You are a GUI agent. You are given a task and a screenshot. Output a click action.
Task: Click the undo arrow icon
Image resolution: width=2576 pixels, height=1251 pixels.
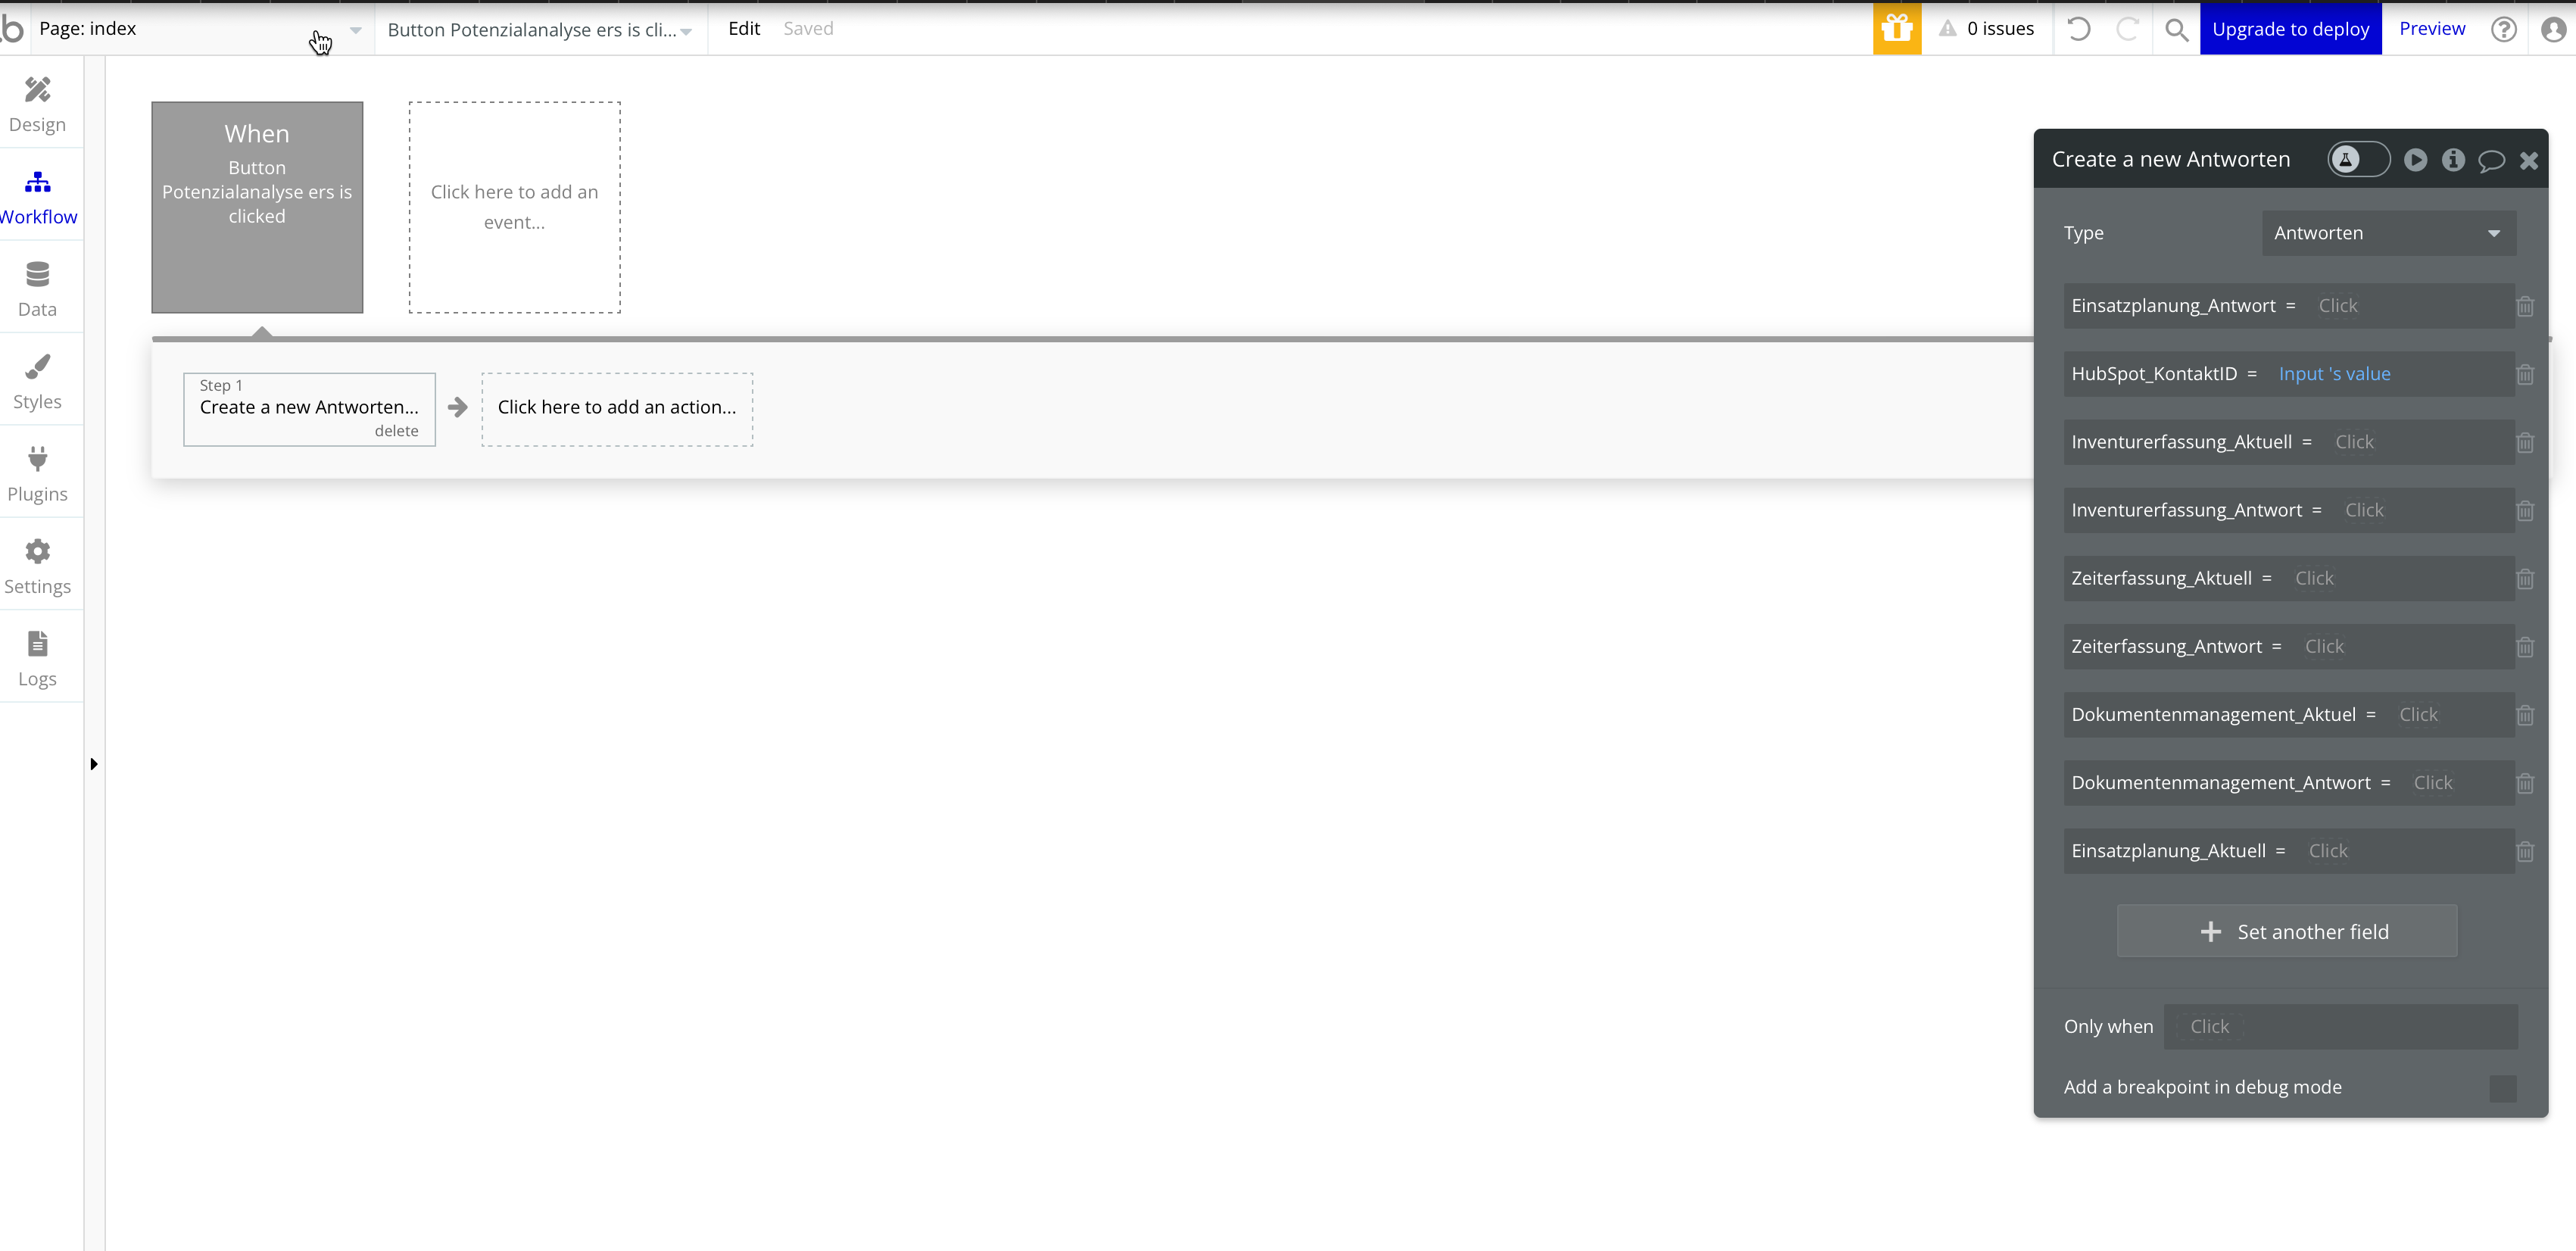2079,29
